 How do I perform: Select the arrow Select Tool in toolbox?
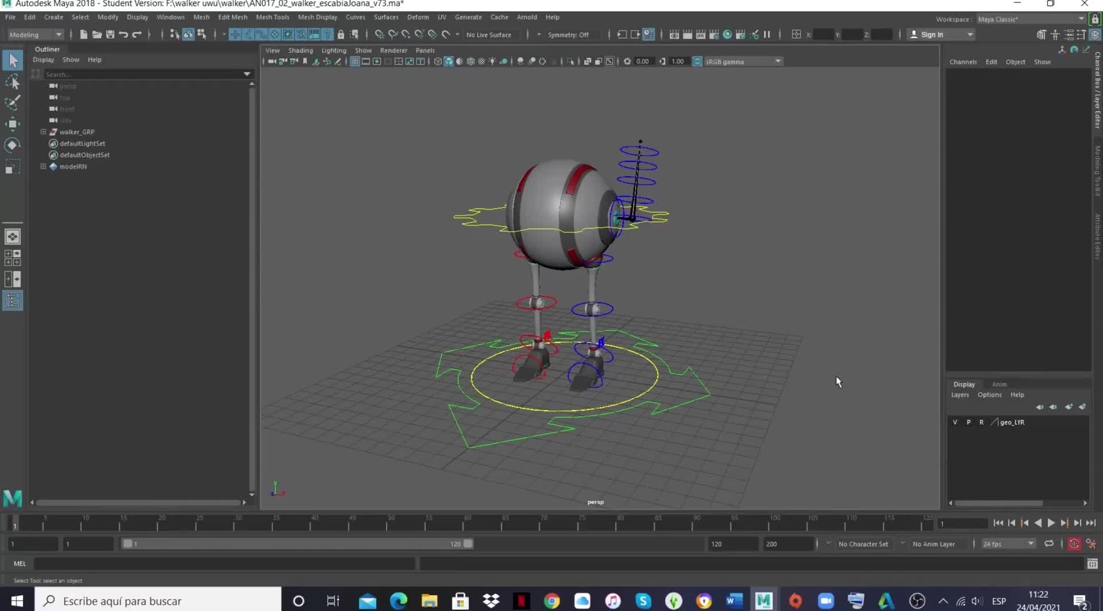point(13,60)
